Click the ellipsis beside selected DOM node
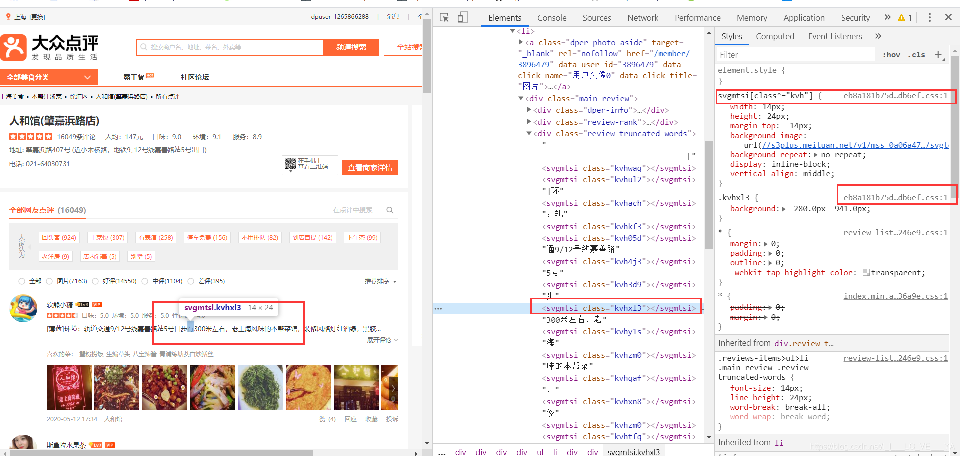Image resolution: width=960 pixels, height=456 pixels. click(x=438, y=308)
